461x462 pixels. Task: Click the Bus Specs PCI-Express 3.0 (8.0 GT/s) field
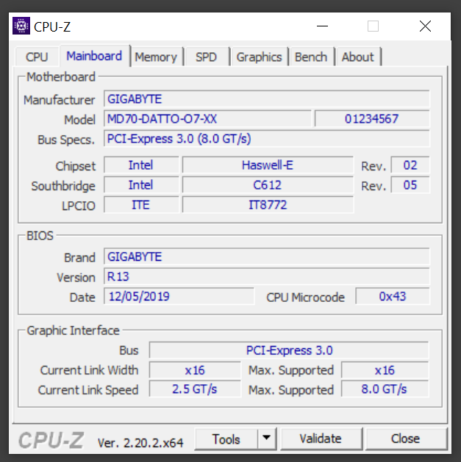tap(267, 139)
